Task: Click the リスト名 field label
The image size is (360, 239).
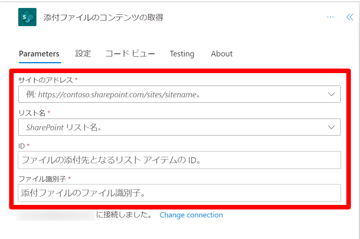Action: click(x=32, y=113)
